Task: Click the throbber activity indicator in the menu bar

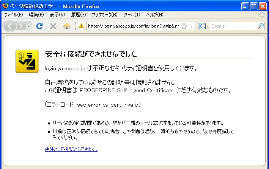Action: 262,15
